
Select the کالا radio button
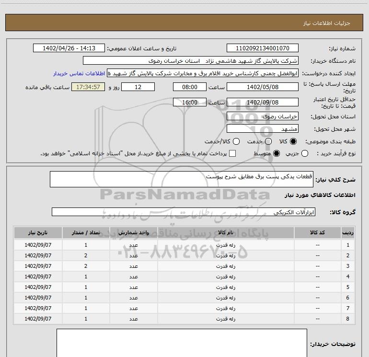293,141
